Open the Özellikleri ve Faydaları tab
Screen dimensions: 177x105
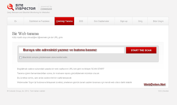39,21
